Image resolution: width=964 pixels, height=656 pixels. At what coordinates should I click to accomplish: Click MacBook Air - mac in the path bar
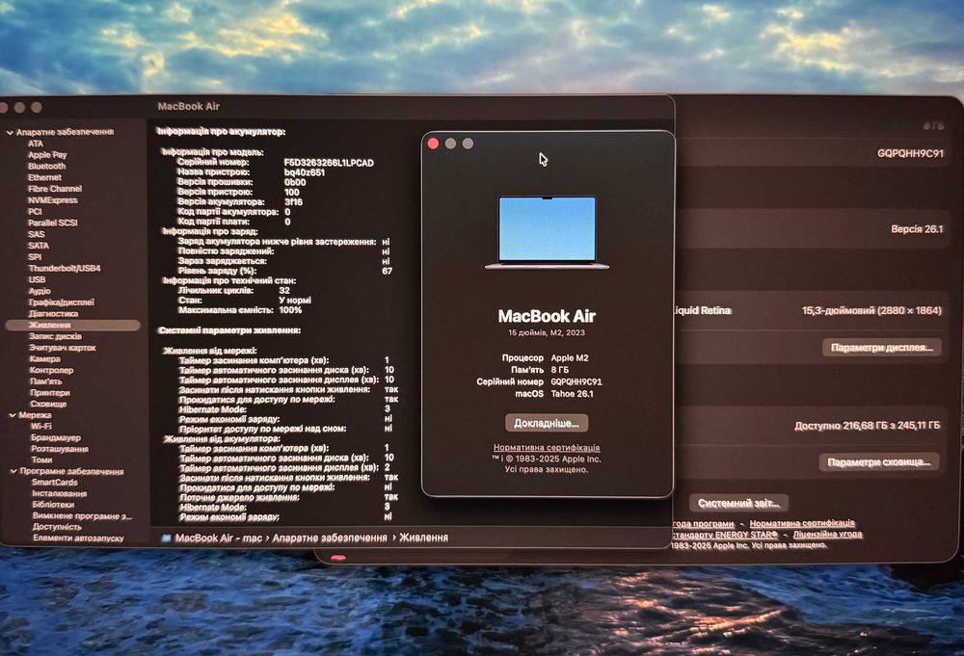click(218, 538)
